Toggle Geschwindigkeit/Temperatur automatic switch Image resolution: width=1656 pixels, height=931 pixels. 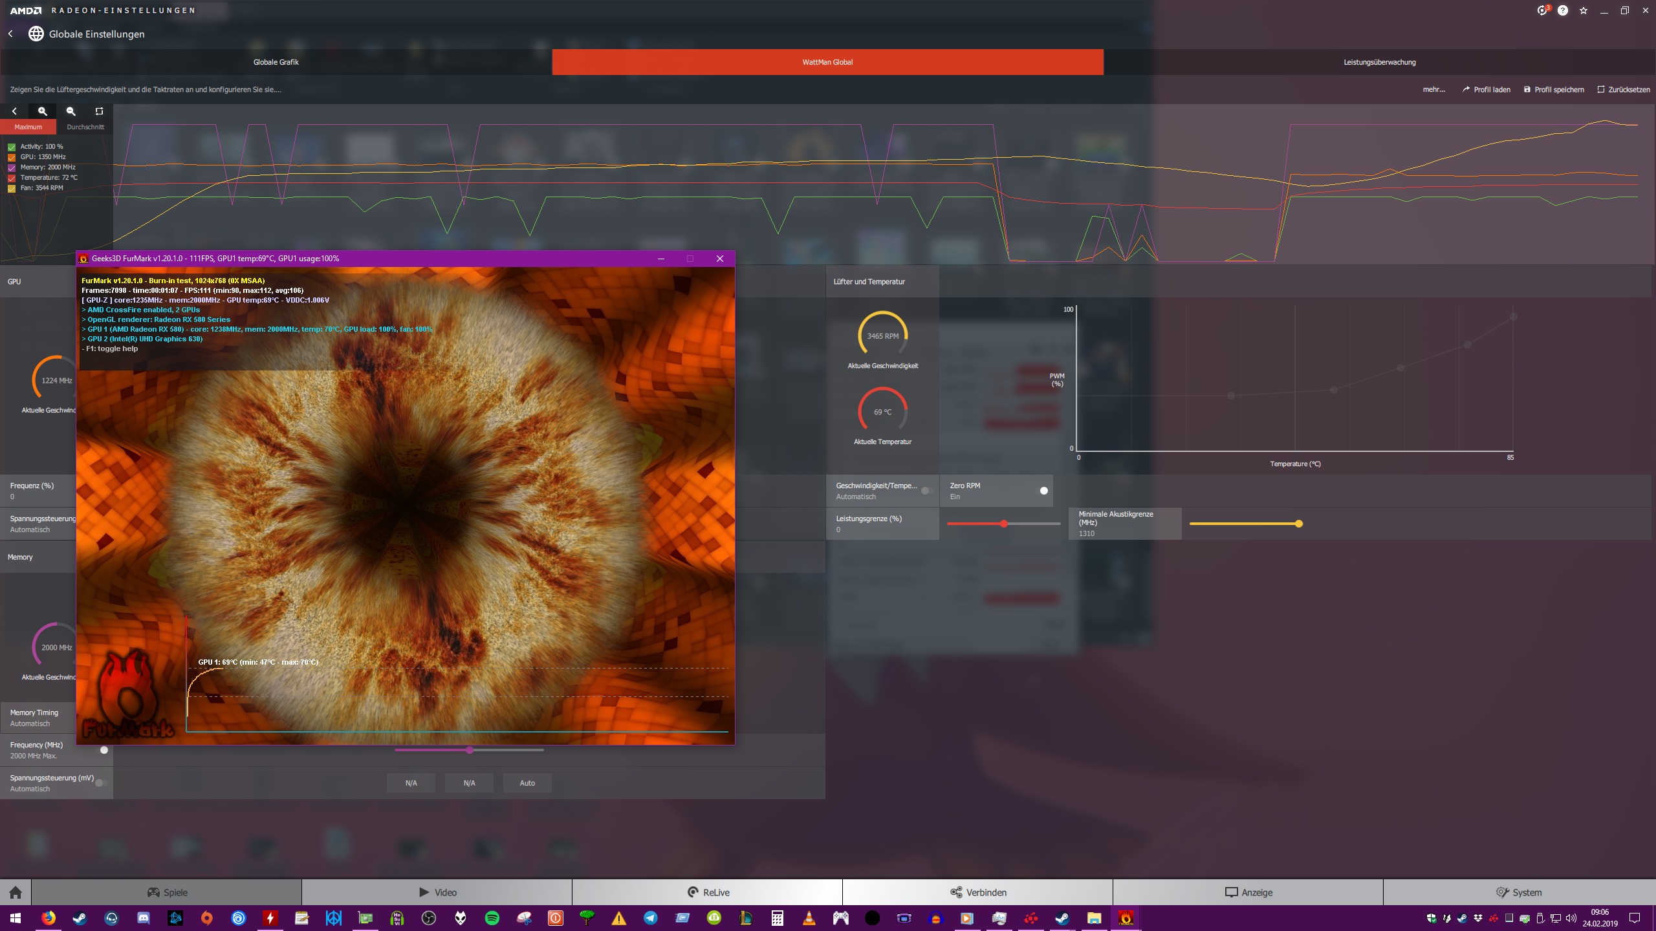pyautogui.click(x=926, y=491)
